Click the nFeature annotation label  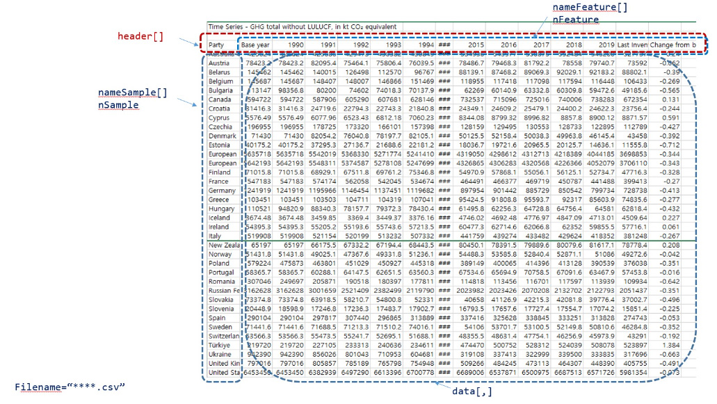pos(577,17)
